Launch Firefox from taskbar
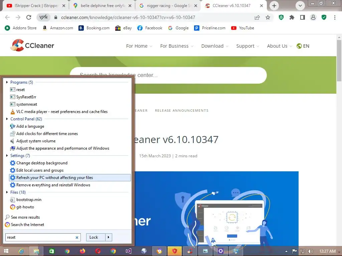The width and height of the screenshot is (342, 256). [x=82, y=251]
